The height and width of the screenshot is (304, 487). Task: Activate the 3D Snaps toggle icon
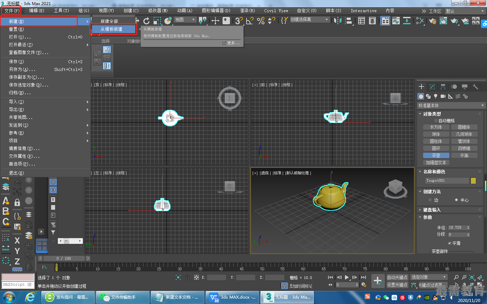point(239,21)
